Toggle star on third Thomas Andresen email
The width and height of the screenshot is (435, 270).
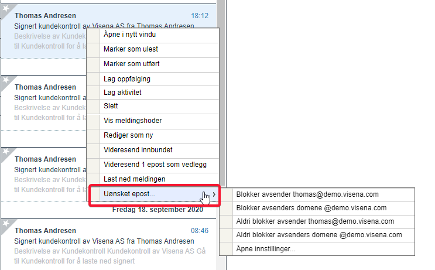click(x=6, y=152)
